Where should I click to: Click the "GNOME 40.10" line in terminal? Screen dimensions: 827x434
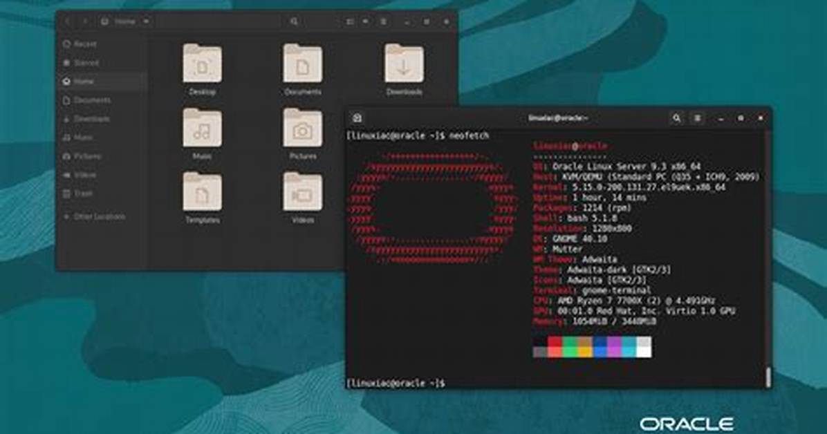[570, 239]
